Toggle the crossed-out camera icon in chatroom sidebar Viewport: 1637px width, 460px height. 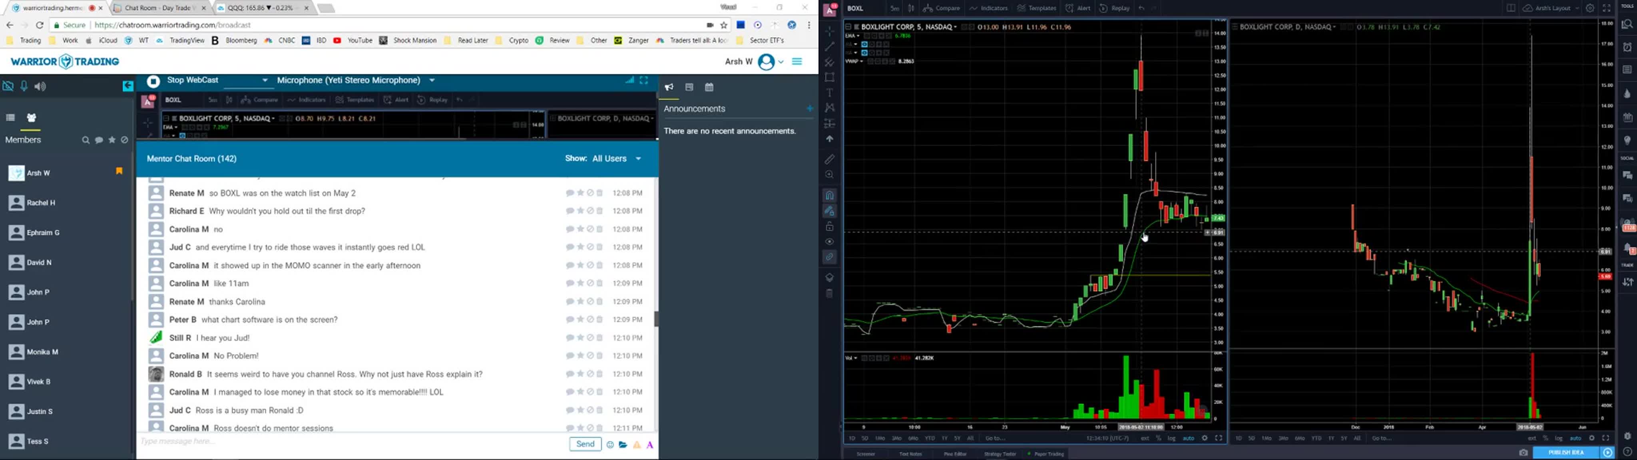8,86
